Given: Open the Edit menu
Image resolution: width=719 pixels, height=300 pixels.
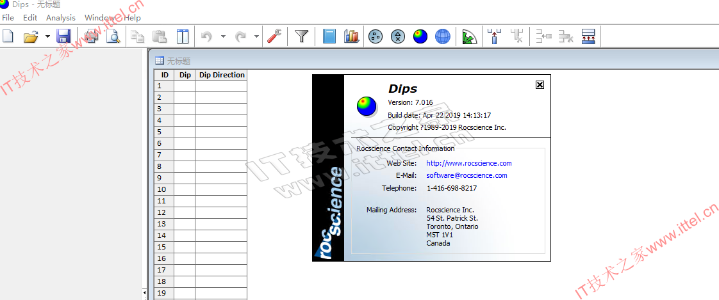Looking at the screenshot, I should [x=30, y=17].
